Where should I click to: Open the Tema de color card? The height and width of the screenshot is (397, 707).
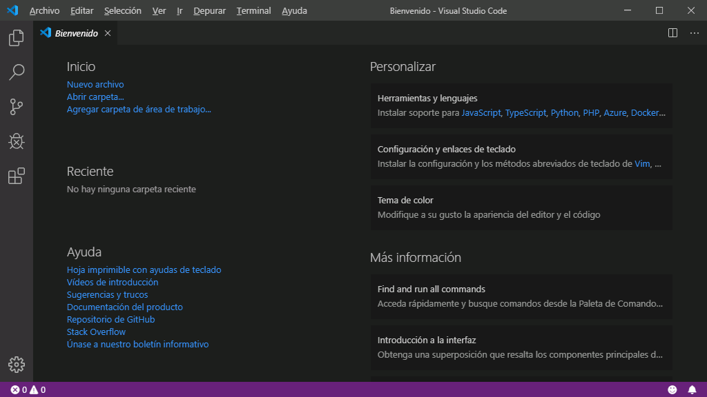coord(521,207)
